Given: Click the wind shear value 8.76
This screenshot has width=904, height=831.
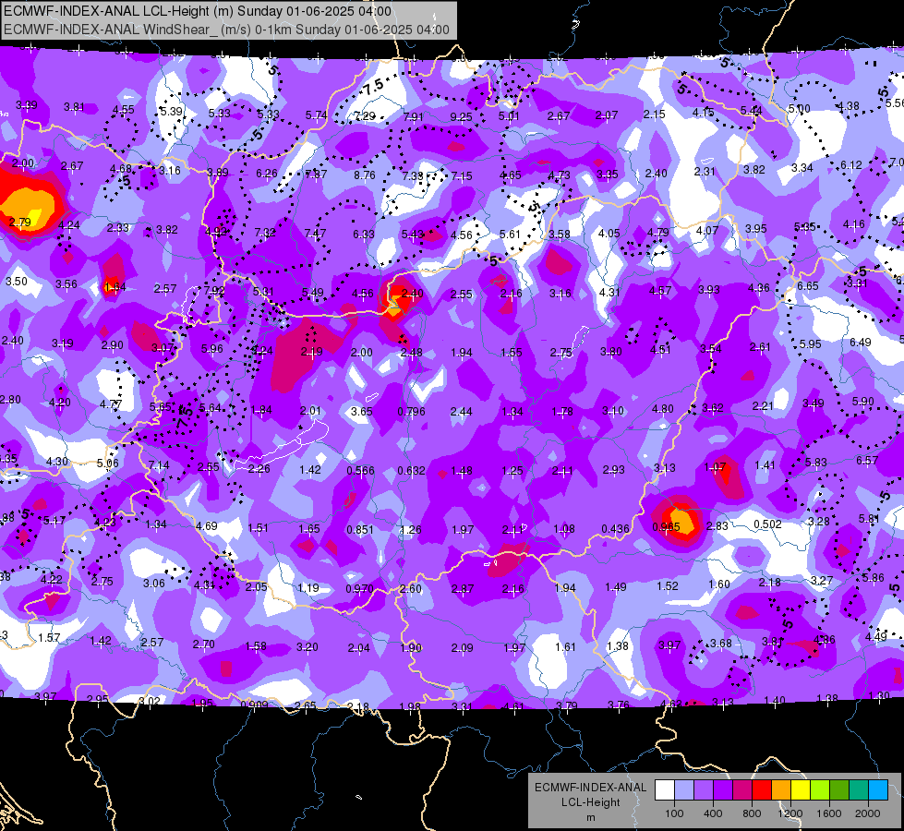Looking at the screenshot, I should click(365, 175).
